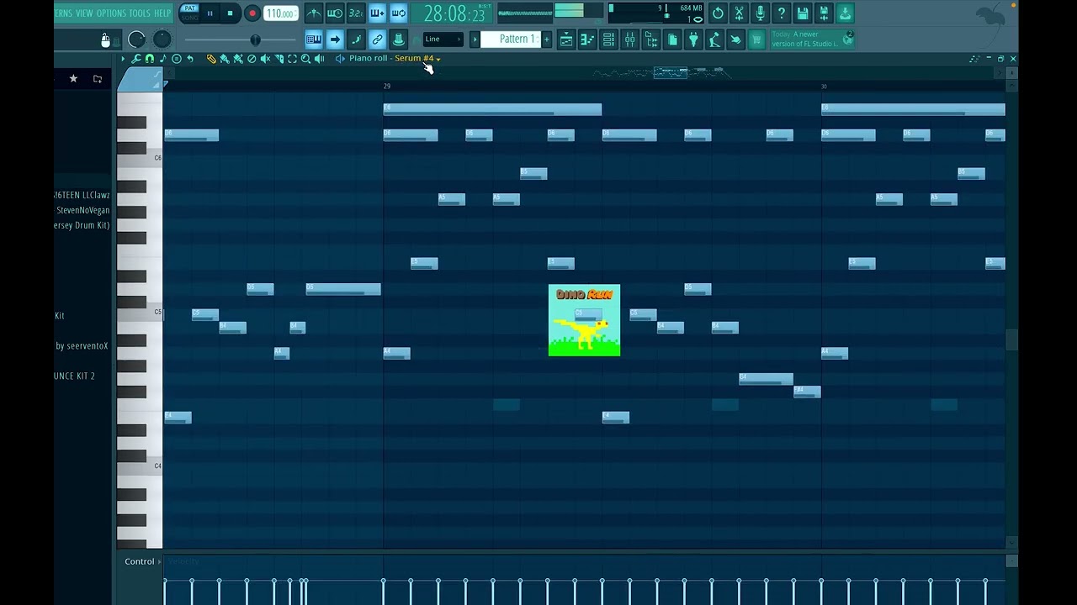The width and height of the screenshot is (1077, 605).
Task: Click bar 29 on the timeline ruler
Action: pyautogui.click(x=387, y=86)
